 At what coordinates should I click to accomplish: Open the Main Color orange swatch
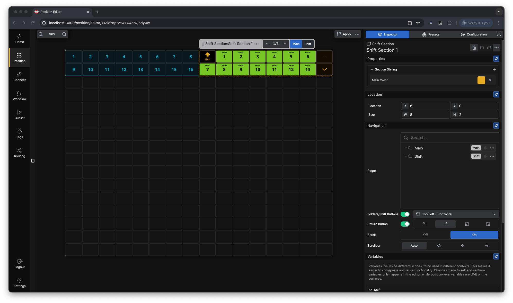[481, 80]
